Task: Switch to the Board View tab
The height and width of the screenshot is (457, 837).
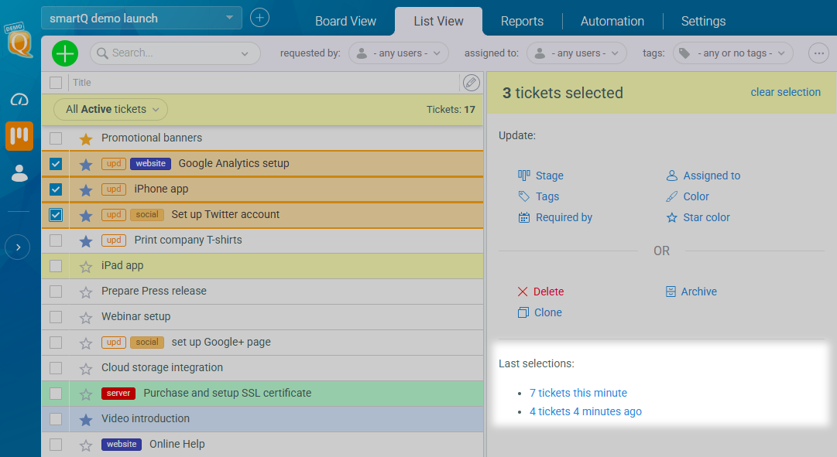Action: tap(345, 22)
